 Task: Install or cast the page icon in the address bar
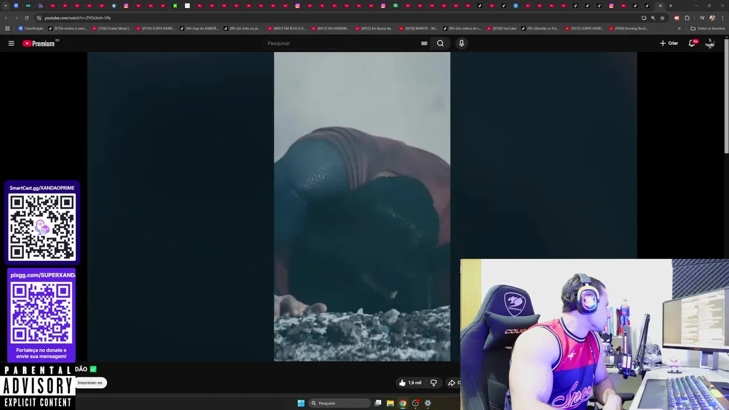tap(644, 18)
